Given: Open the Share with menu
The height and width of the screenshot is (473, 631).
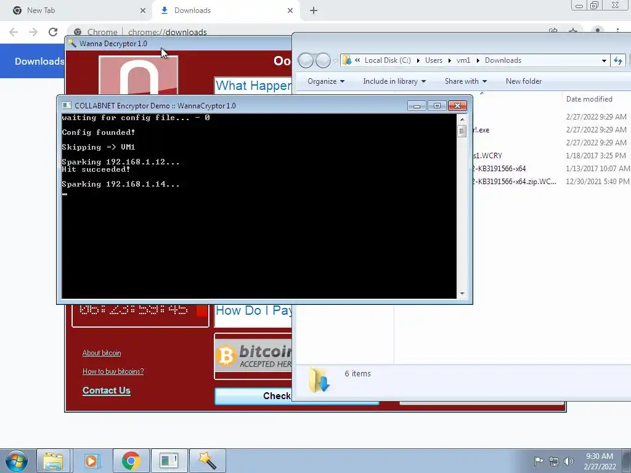Looking at the screenshot, I should (466, 81).
